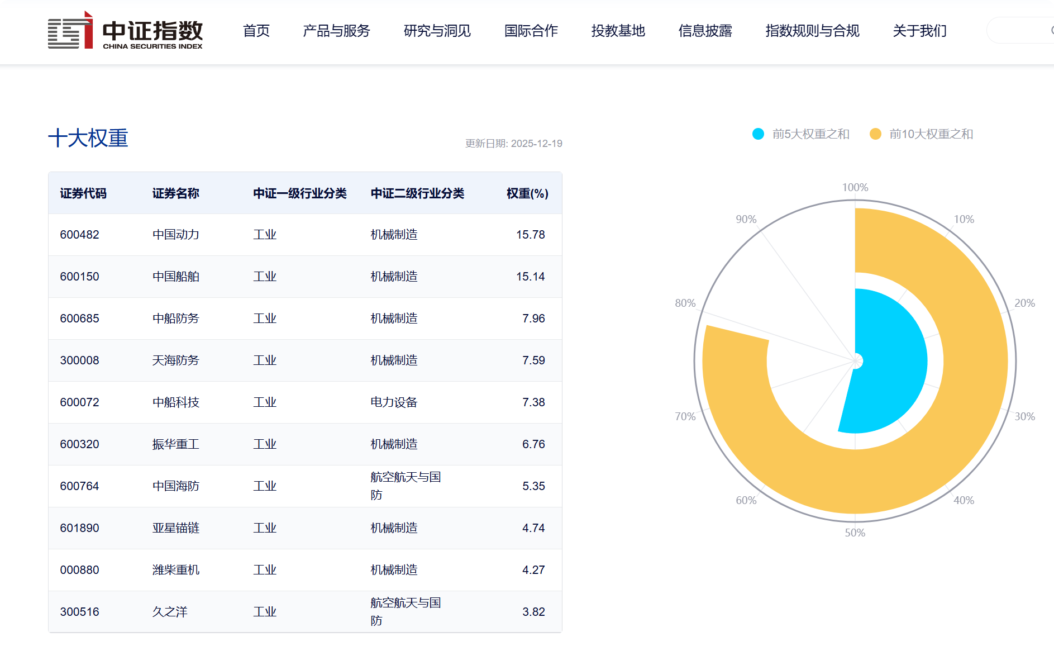Select security code 601890

point(80,528)
